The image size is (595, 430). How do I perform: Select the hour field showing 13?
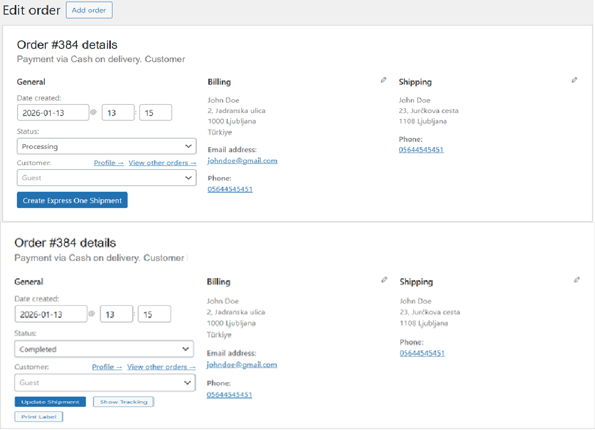tap(118, 112)
